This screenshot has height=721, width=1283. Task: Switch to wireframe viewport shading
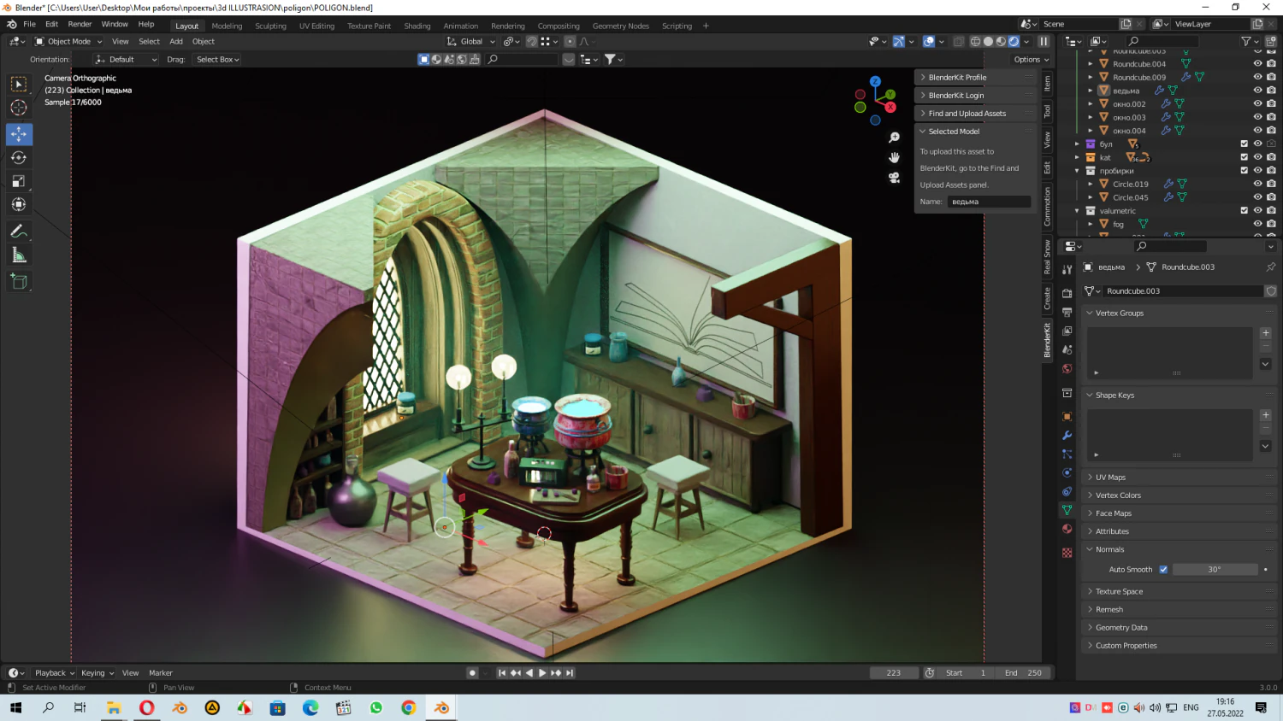point(975,41)
